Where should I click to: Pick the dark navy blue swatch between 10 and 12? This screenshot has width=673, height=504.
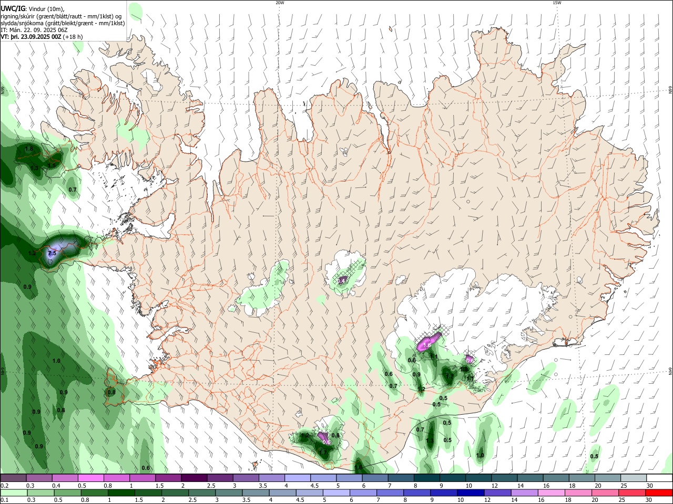click(x=471, y=492)
